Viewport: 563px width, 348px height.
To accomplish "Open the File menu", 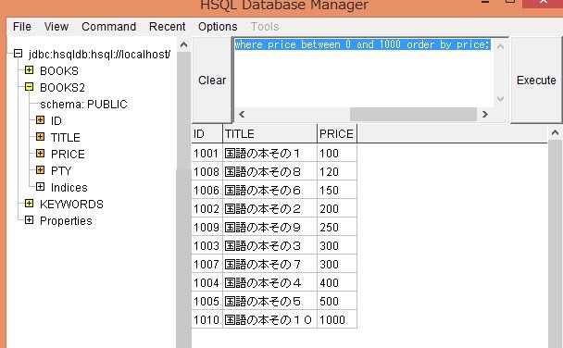I will click(22, 27).
